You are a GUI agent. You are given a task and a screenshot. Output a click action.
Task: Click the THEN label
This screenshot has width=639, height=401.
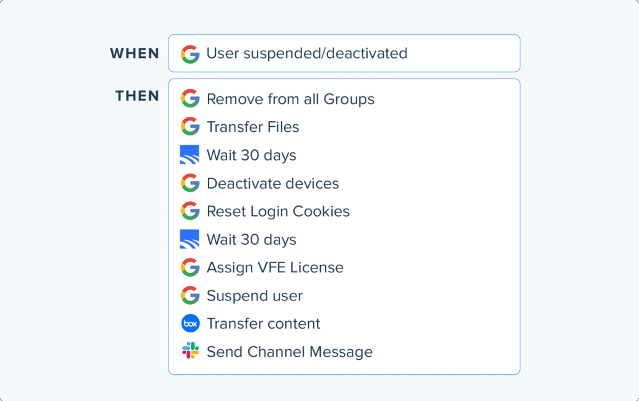pyautogui.click(x=137, y=96)
